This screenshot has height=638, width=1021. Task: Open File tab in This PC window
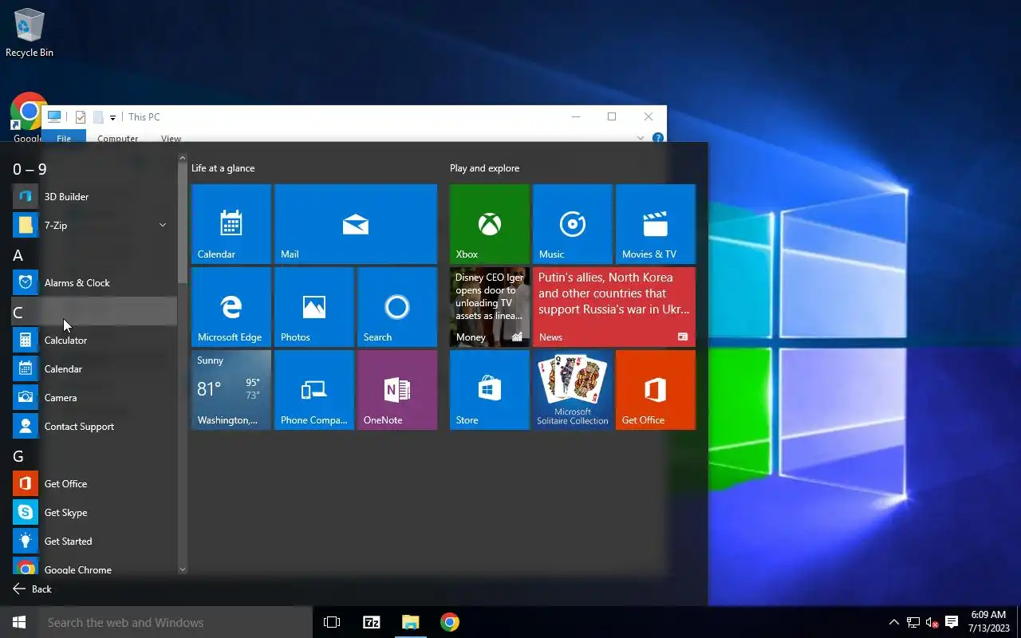point(64,138)
